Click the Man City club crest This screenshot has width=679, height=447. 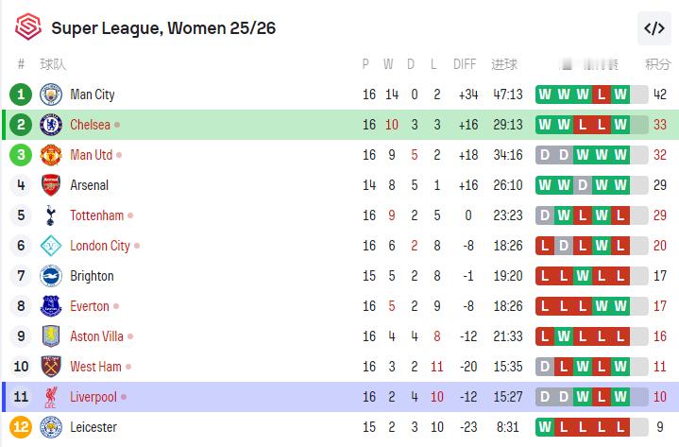(51, 95)
